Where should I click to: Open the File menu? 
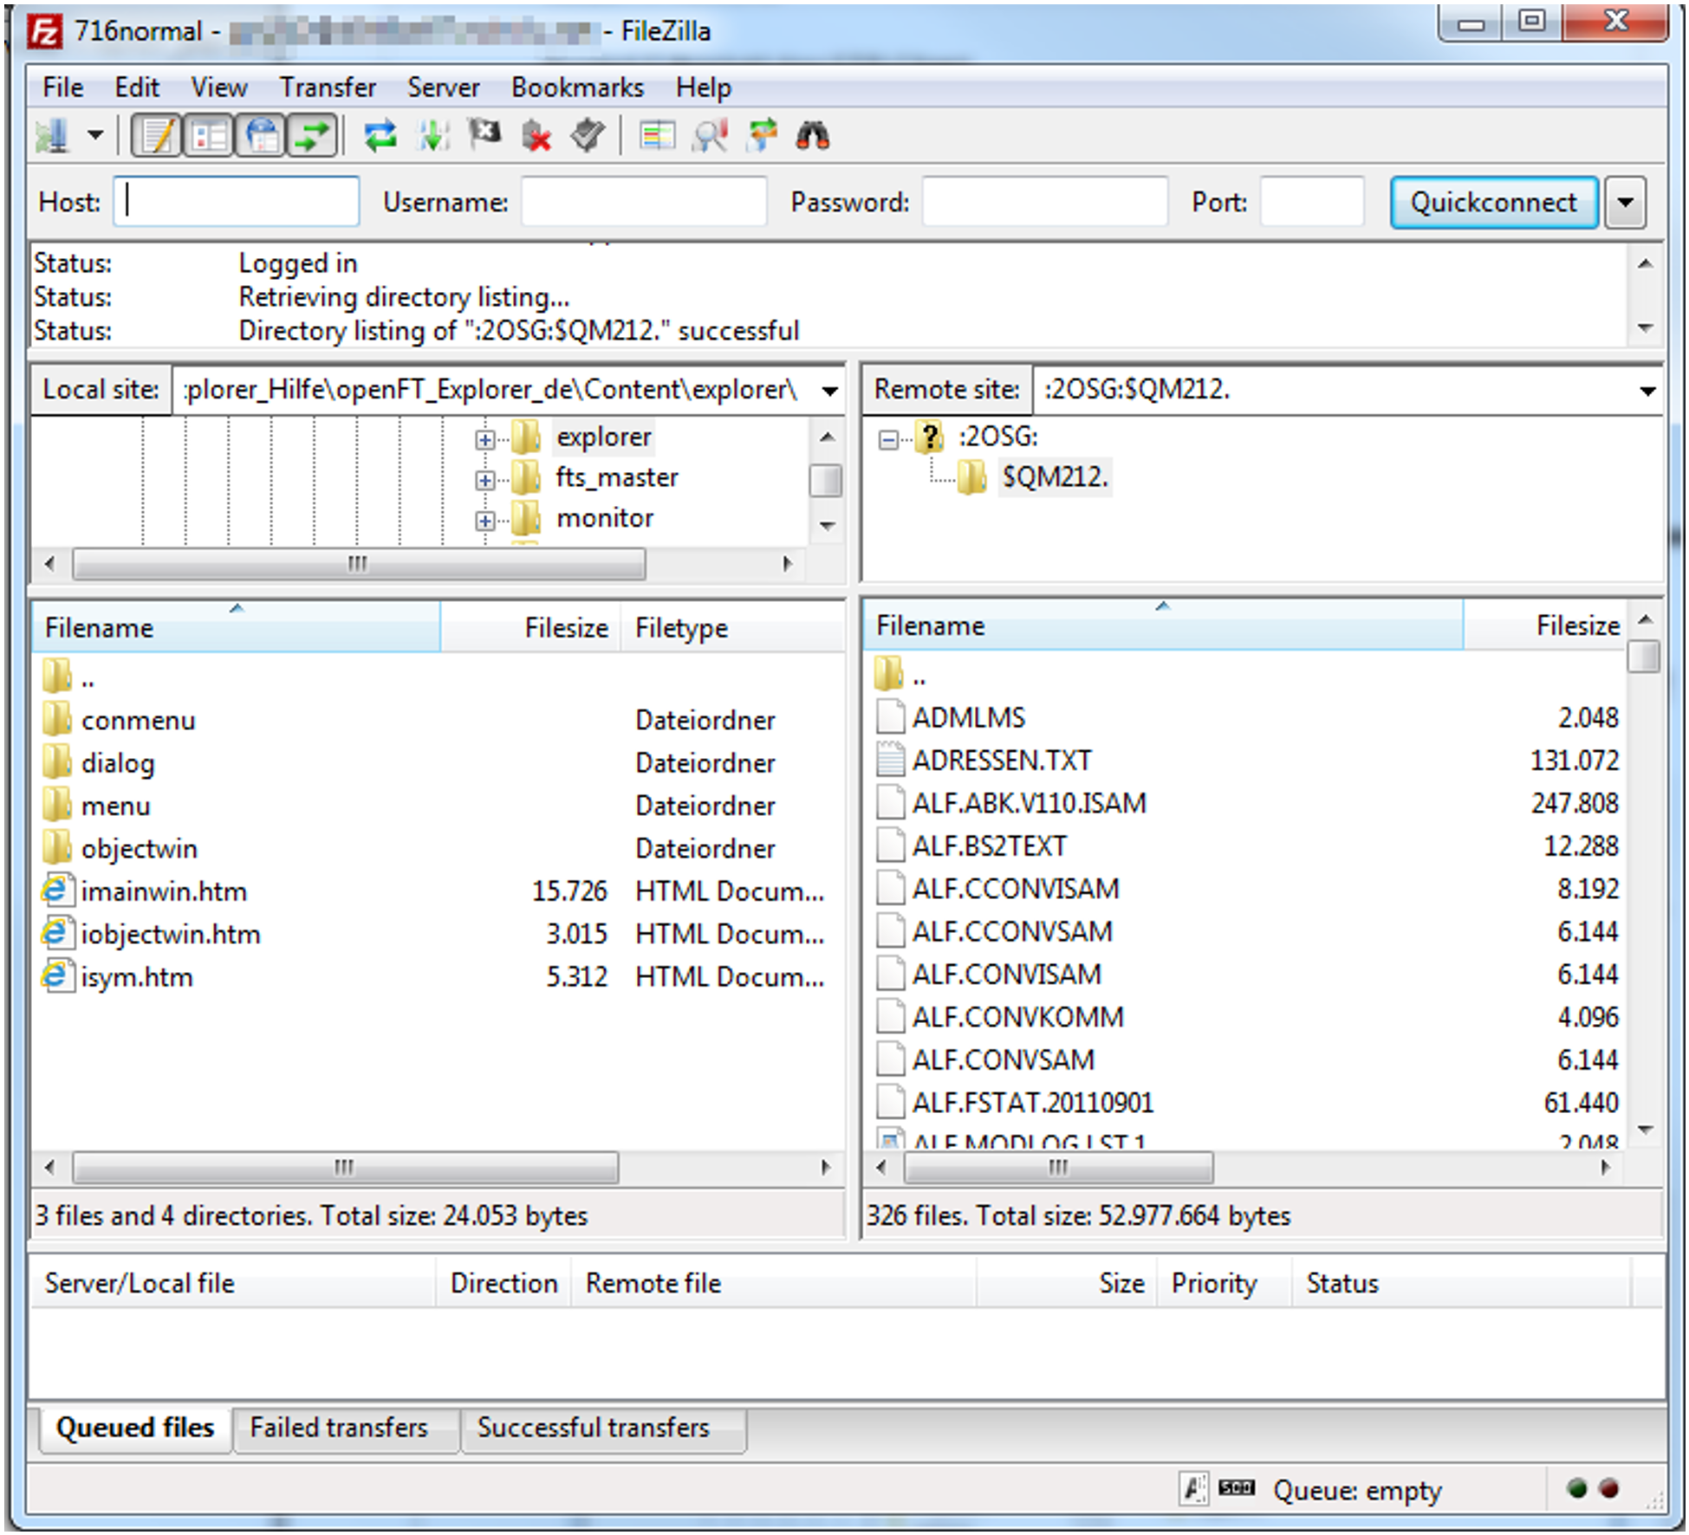click(x=62, y=87)
